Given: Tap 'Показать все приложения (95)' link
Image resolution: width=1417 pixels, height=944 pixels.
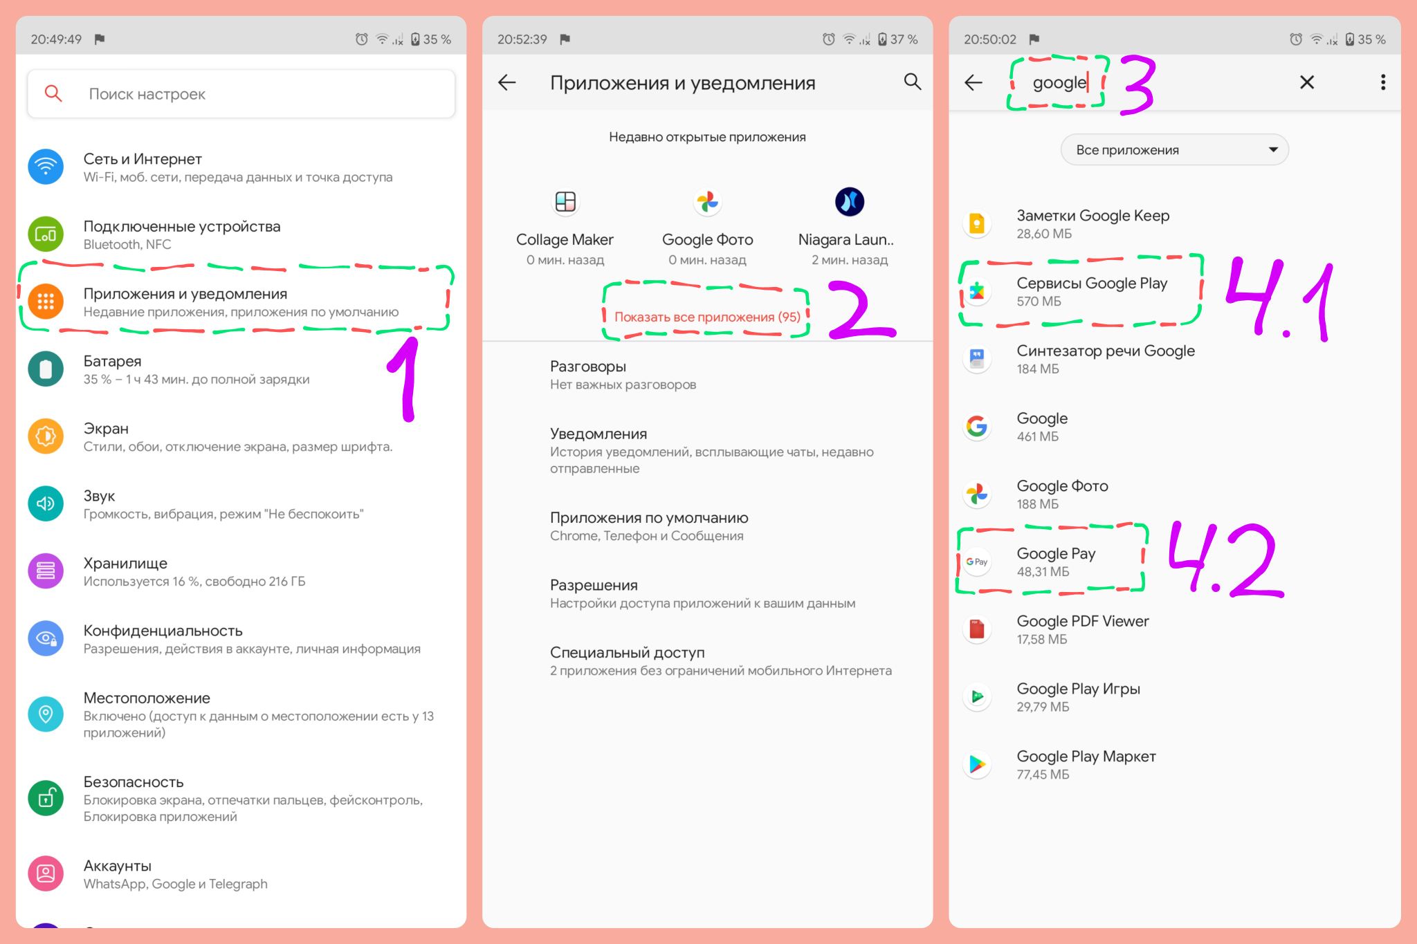Looking at the screenshot, I should point(707,317).
